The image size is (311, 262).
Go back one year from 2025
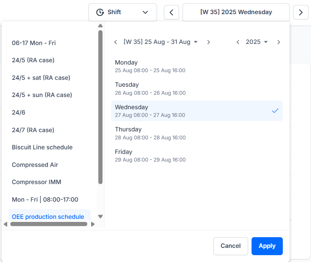[x=238, y=42]
